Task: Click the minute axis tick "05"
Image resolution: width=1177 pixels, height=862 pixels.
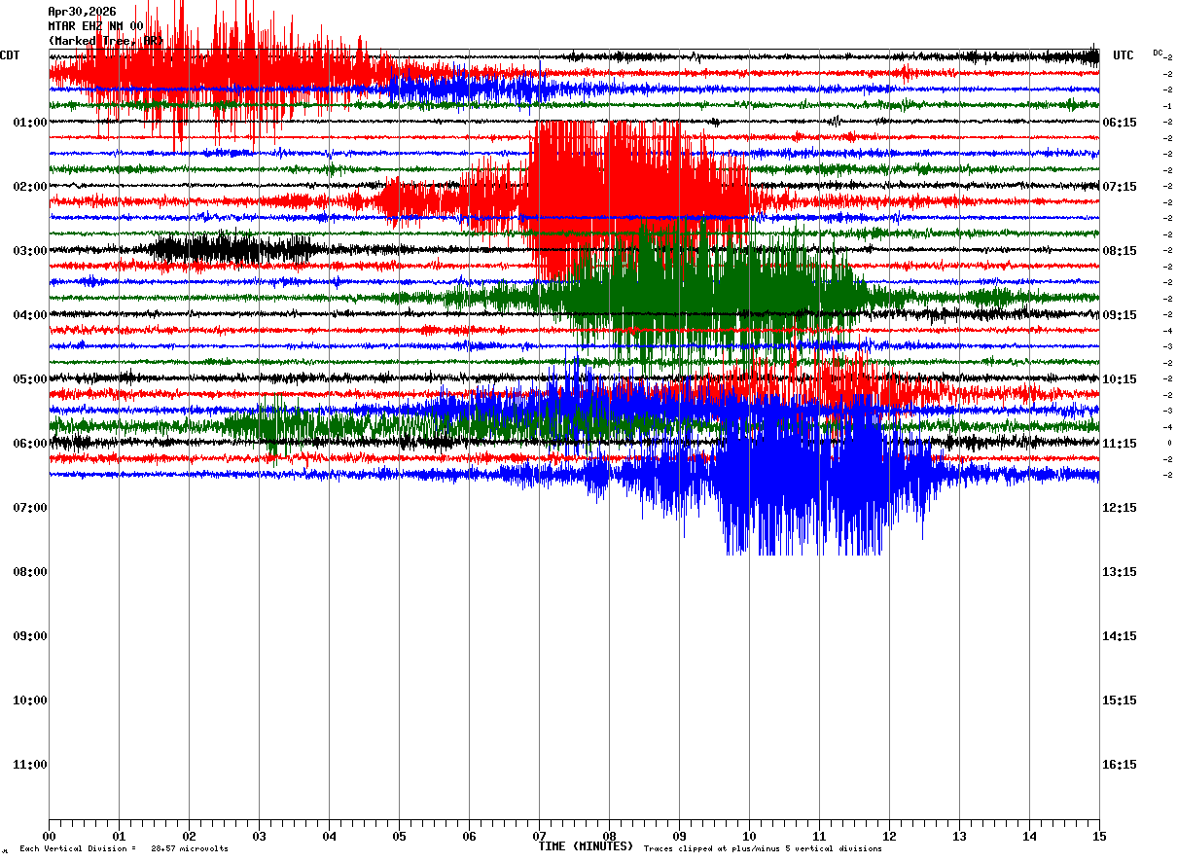Action: [399, 836]
